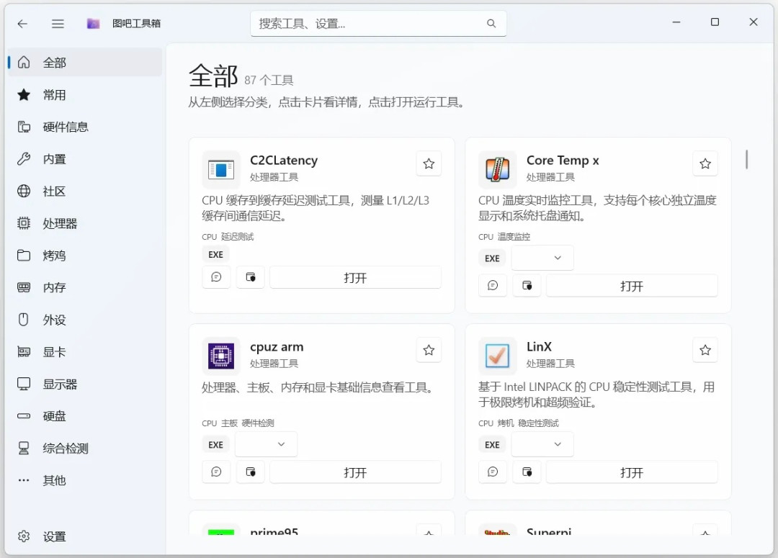Click the LinX title text
The image size is (778, 558).
(x=539, y=347)
